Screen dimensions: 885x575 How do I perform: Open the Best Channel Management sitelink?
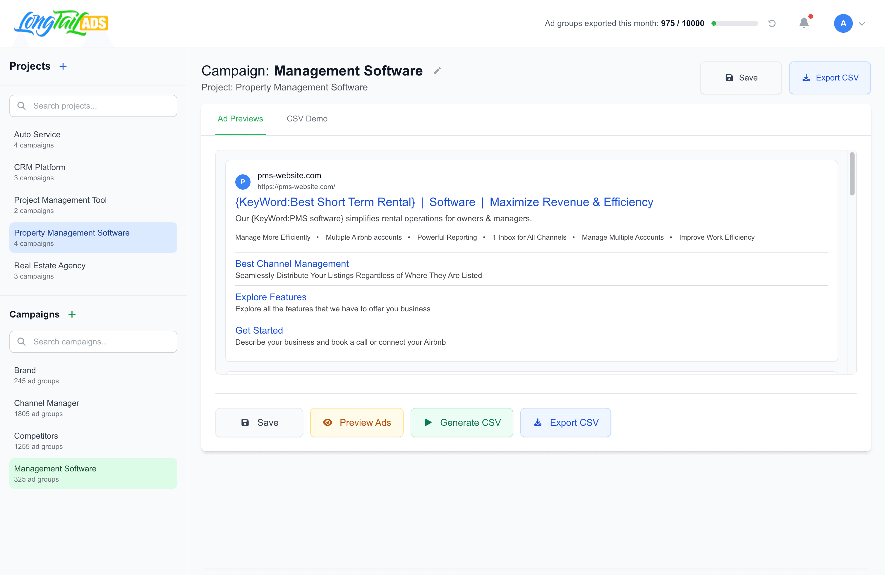click(292, 264)
